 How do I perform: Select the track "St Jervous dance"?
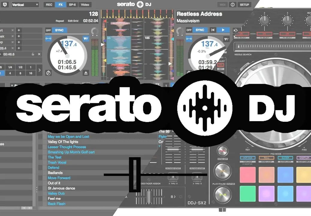tap(61, 188)
